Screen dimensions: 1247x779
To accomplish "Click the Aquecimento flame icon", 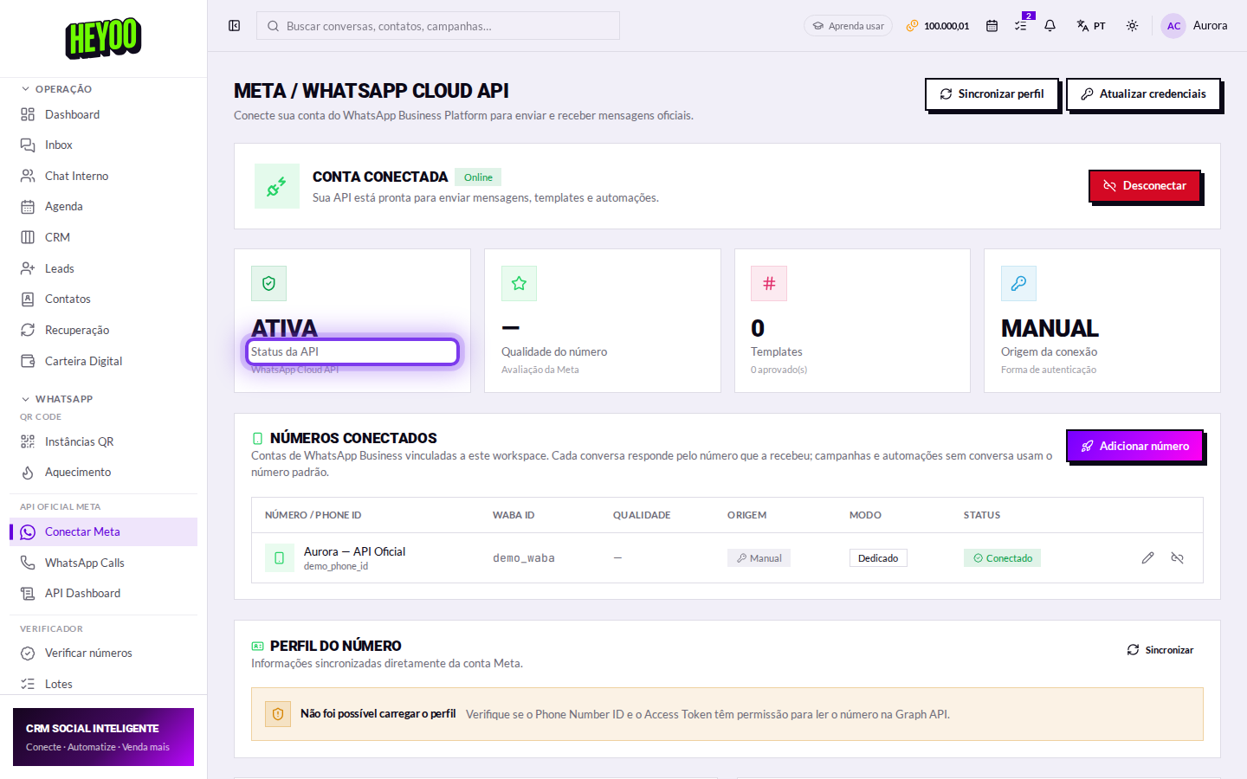I will tap(28, 472).
